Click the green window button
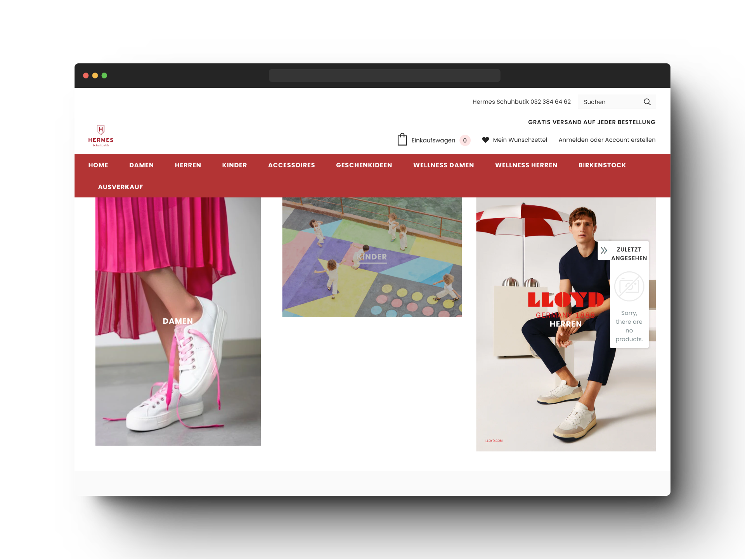This screenshot has height=559, width=745. (x=104, y=76)
